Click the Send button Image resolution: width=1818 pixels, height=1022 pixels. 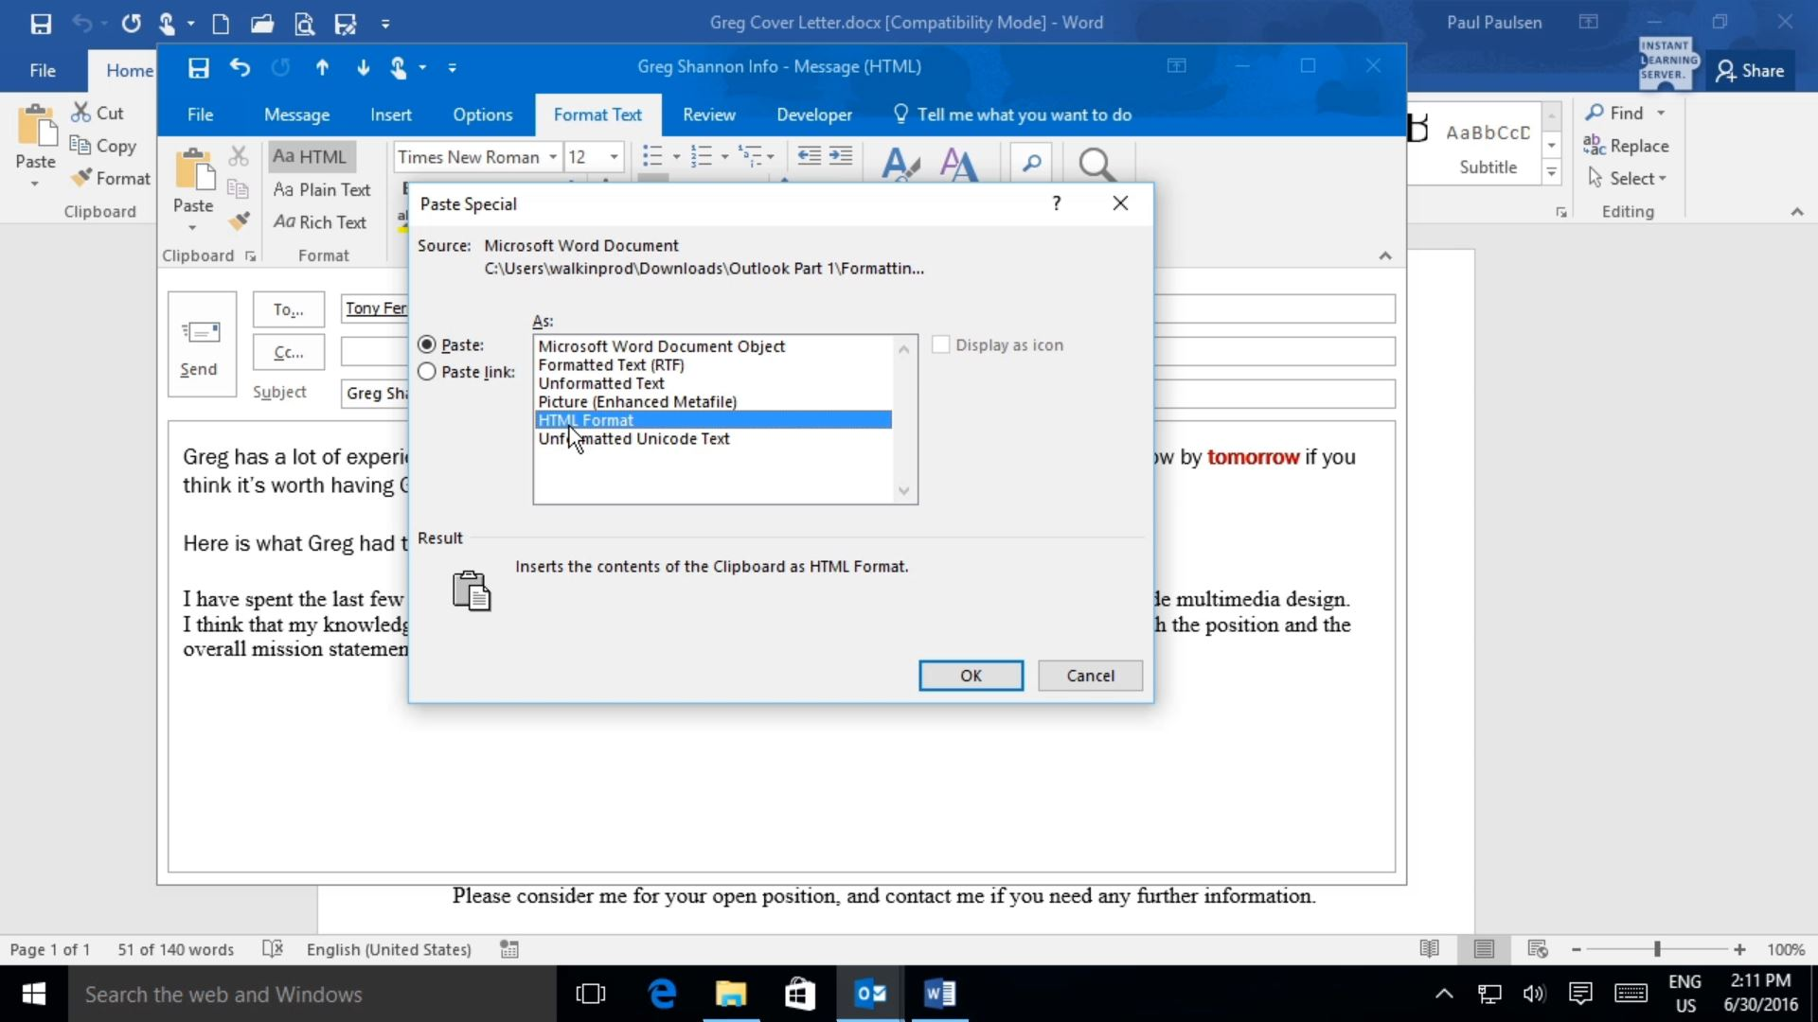tap(200, 344)
